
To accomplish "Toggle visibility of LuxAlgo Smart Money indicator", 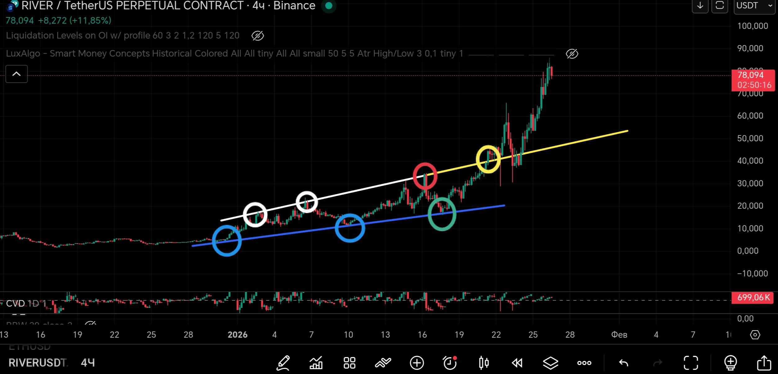I will tap(572, 54).
